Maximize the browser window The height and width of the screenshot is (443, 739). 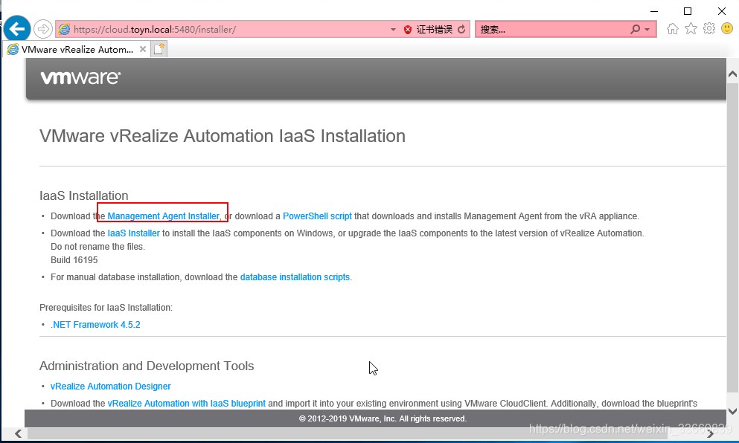688,11
